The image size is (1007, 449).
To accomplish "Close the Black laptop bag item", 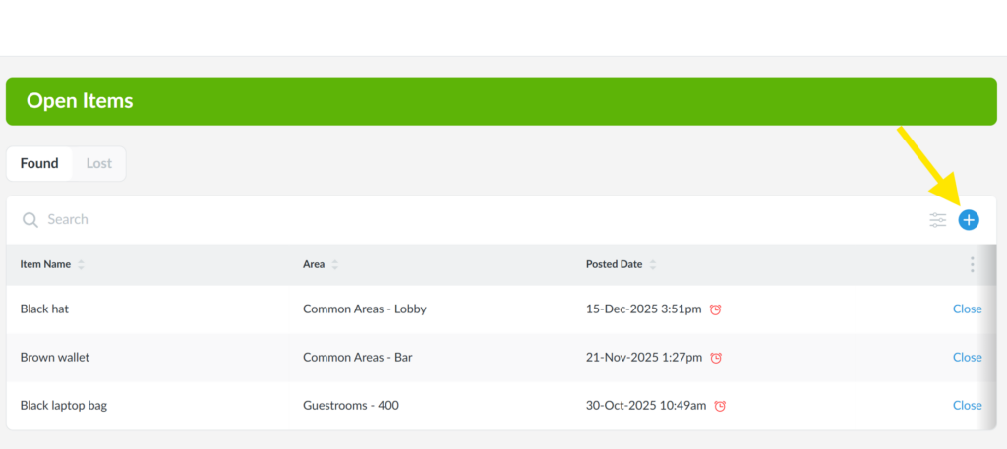I will click(967, 405).
